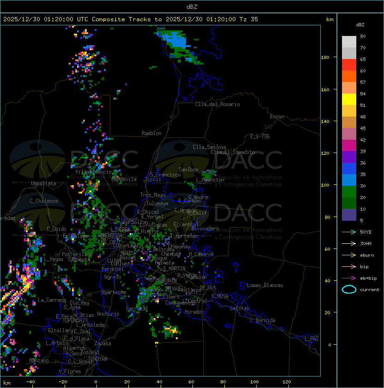Click the 'Clla.SanJose' label
384x388 pixels.
(210, 147)
